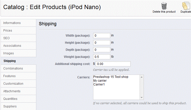
Task: Click the package Width input field
Action: 101,36
